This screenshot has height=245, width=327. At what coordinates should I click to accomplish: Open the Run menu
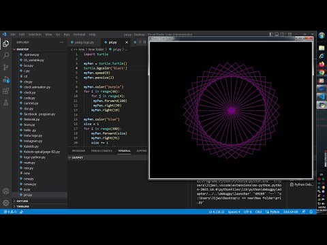point(67,35)
